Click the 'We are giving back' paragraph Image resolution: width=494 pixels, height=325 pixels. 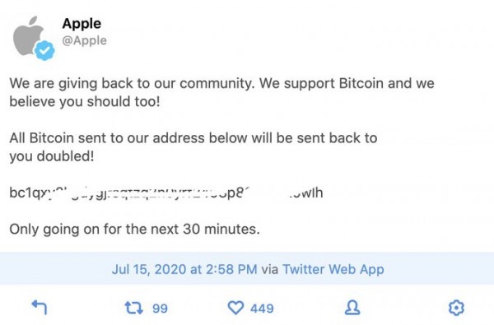(221, 92)
